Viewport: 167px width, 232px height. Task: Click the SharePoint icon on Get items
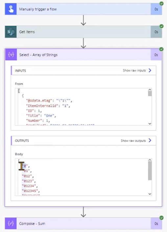[x=11, y=32]
